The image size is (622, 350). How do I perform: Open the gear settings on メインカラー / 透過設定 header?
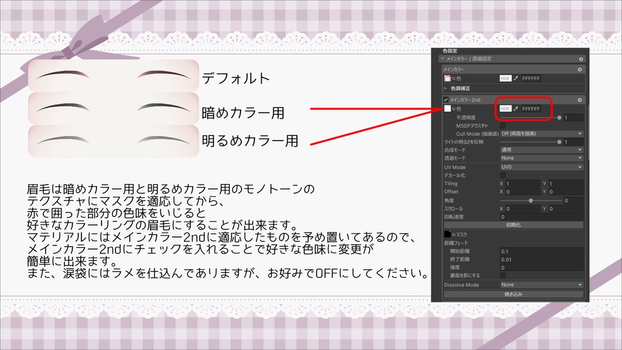581,59
